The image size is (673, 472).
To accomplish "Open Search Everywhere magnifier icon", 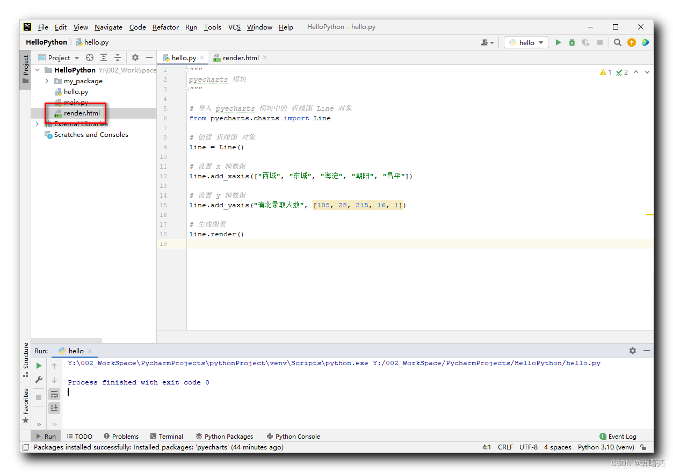I will coord(617,42).
